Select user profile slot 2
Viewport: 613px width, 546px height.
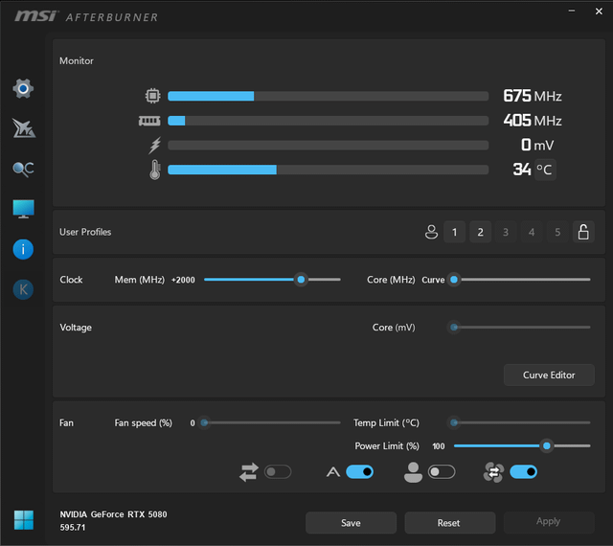[x=481, y=232]
